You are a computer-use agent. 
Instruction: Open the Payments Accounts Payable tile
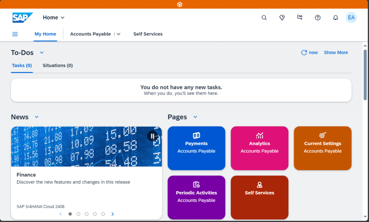click(x=196, y=148)
